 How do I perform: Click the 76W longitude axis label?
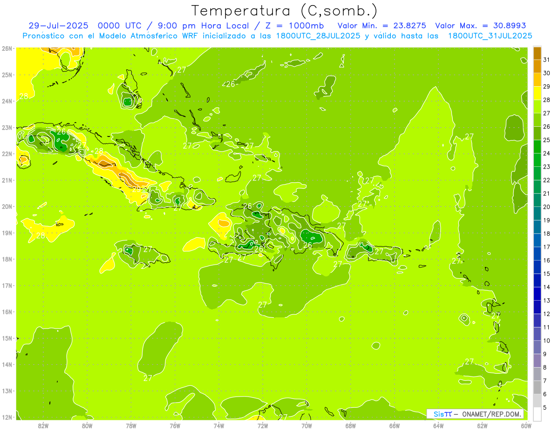(x=175, y=425)
